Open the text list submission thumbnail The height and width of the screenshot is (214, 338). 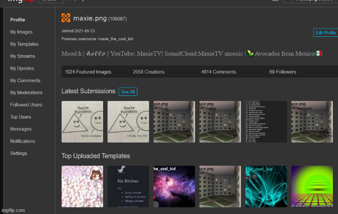tap(266, 122)
